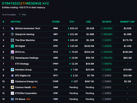Click the BTCS ticker badge
This screenshot has width=137, height=103.
(56, 52)
